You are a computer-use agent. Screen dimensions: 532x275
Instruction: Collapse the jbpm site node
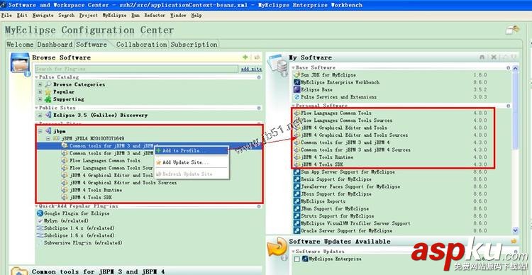40,131
